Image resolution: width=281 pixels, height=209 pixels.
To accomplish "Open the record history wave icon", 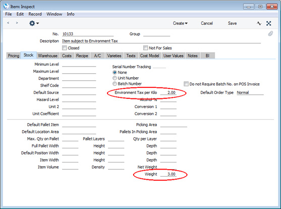I will click(x=259, y=23).
